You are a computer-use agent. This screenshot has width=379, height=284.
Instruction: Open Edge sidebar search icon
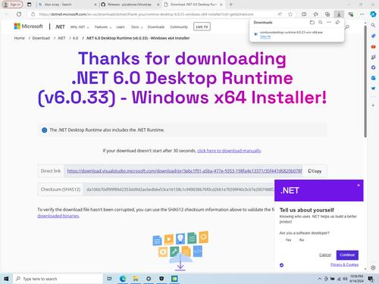pos(373,25)
